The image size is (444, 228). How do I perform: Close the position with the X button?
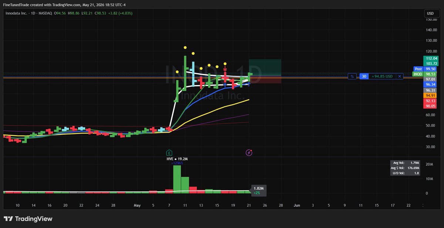pos(400,76)
